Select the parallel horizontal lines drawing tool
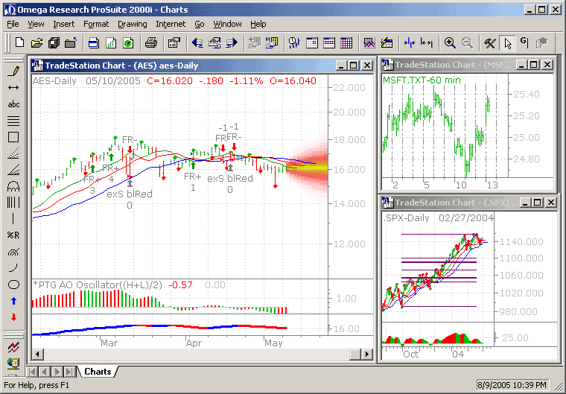 tap(13, 121)
